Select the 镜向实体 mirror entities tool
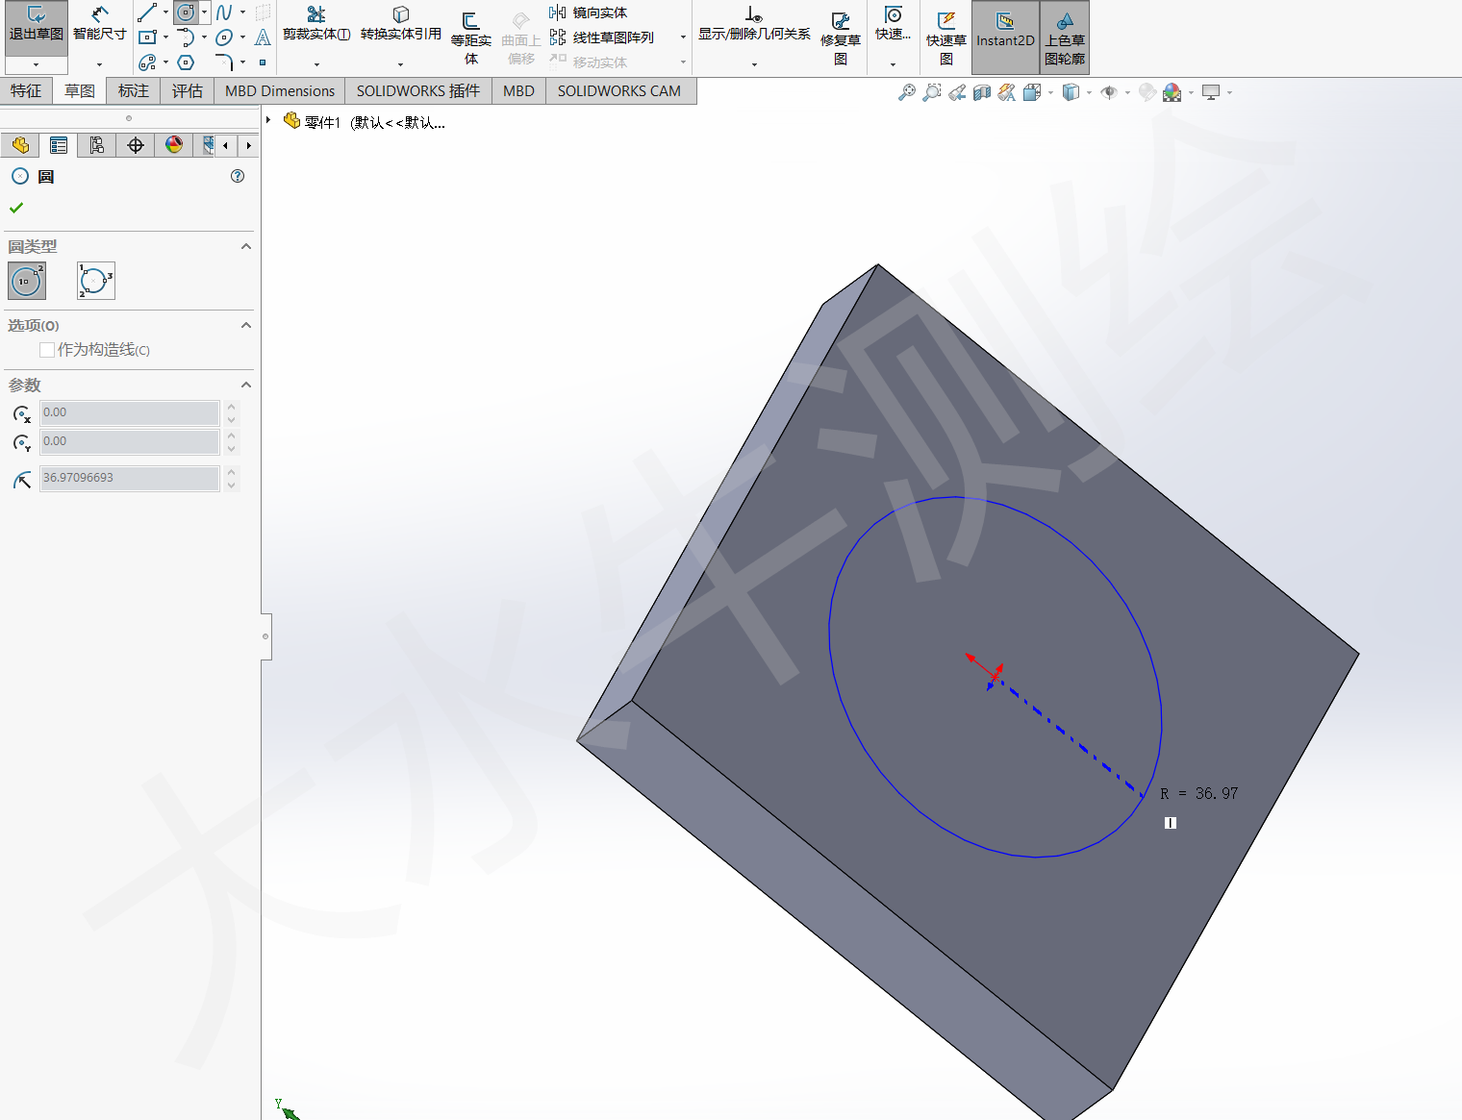 click(x=589, y=12)
